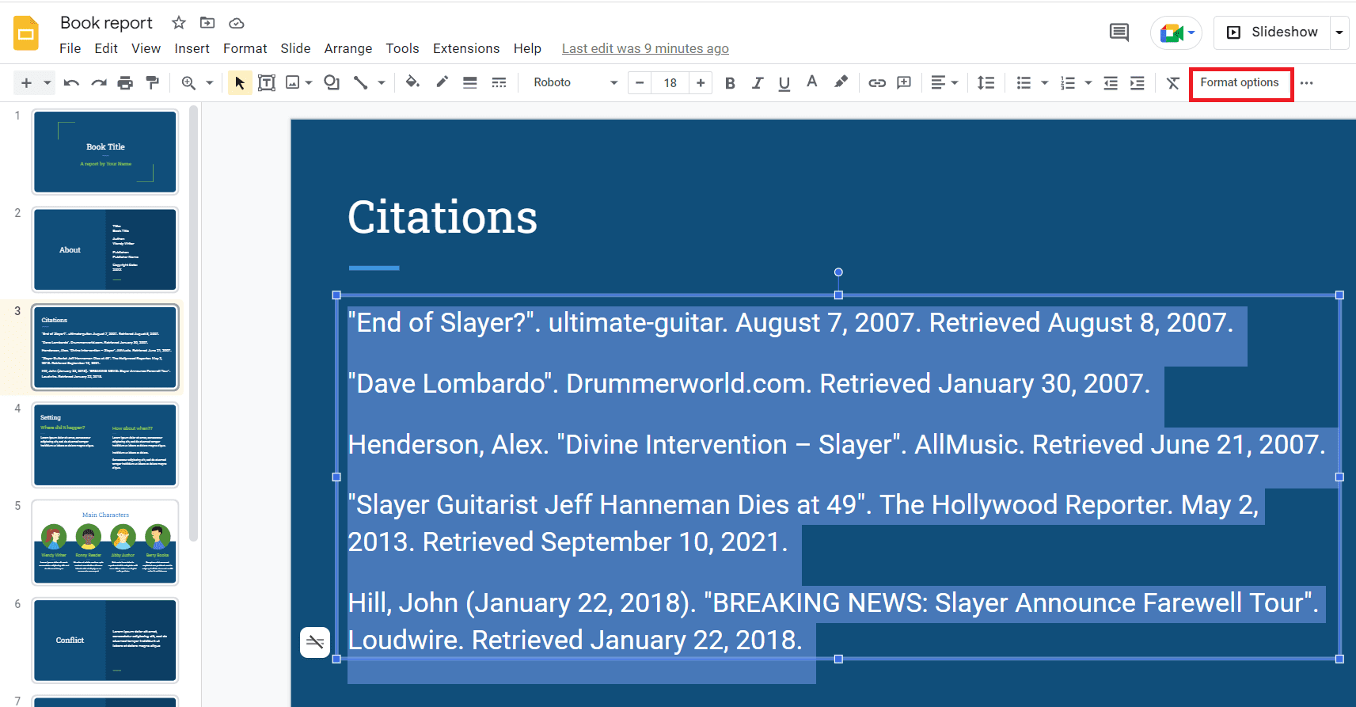This screenshot has height=707, width=1356.
Task: Choose fill color paint bucket
Action: 412,82
